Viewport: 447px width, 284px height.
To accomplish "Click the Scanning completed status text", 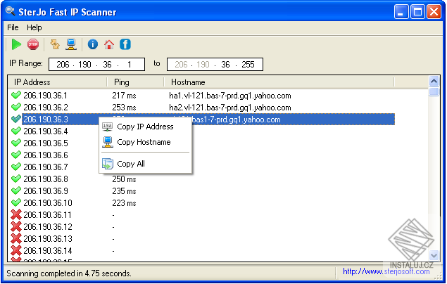I will 69,273.
